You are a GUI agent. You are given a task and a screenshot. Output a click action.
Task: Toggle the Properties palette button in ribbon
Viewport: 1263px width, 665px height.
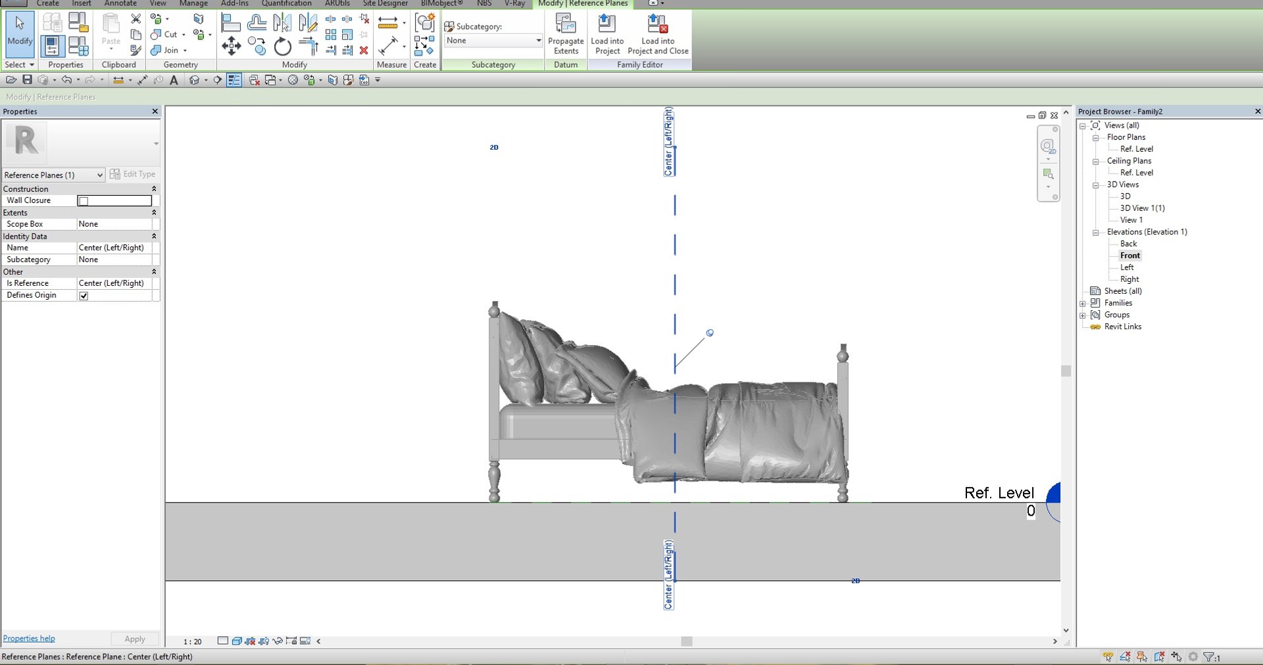pos(52,46)
